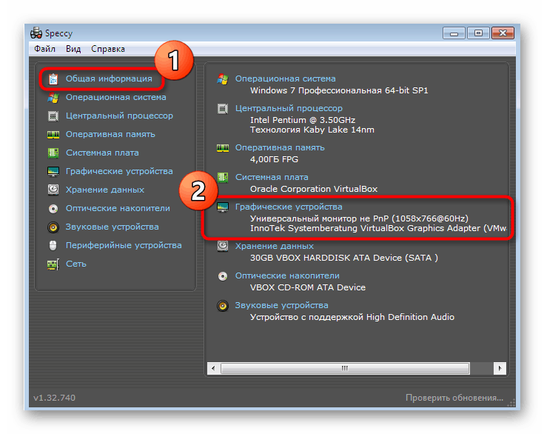
Task: Click the RAM stick icon in sidebar
Action: [53, 135]
